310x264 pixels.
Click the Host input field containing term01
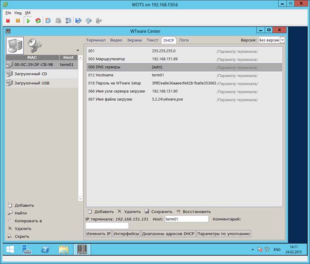click(x=186, y=219)
